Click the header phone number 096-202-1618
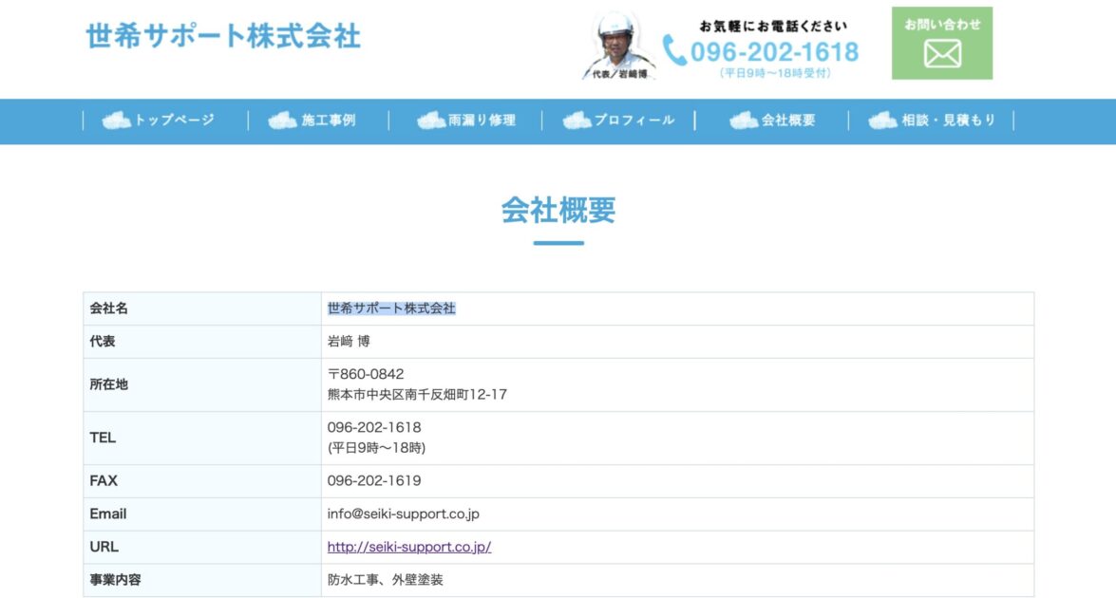1116x598 pixels. point(774,51)
